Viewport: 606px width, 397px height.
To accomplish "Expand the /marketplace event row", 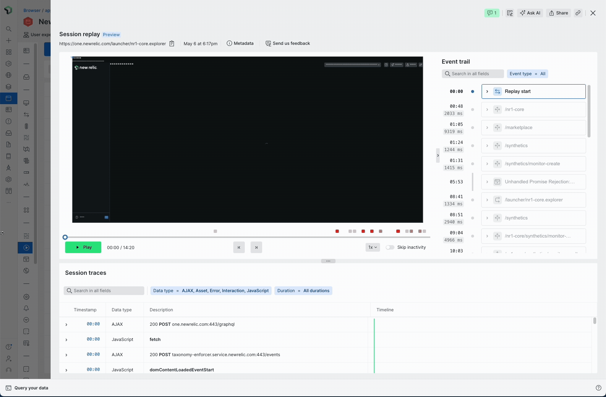I will pos(487,128).
